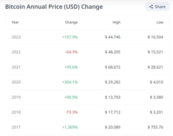Click the High column header
This screenshot has width=173, height=136.
pyautogui.click(x=116, y=22)
